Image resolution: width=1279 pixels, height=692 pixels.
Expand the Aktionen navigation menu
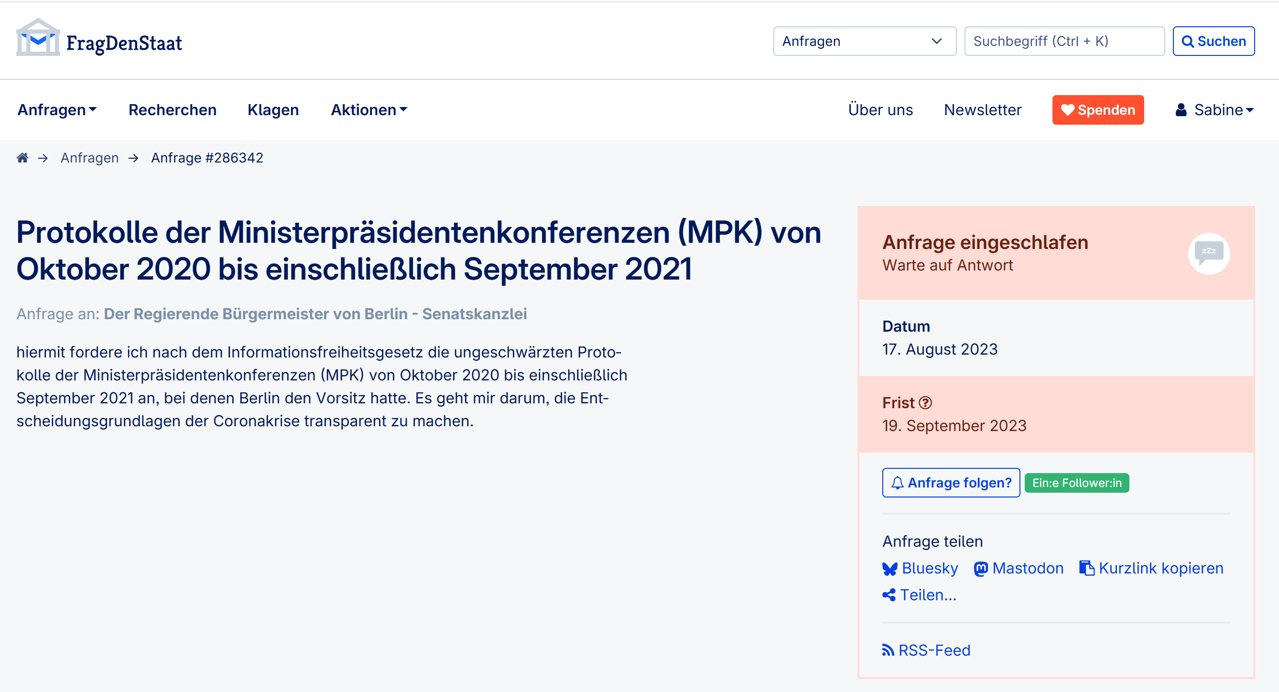[369, 110]
